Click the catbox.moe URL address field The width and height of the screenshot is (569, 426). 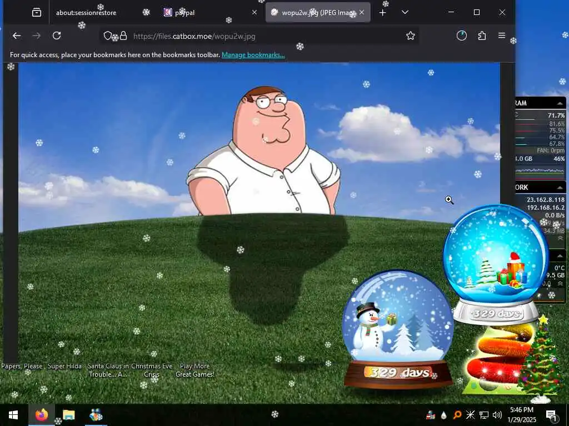259,36
